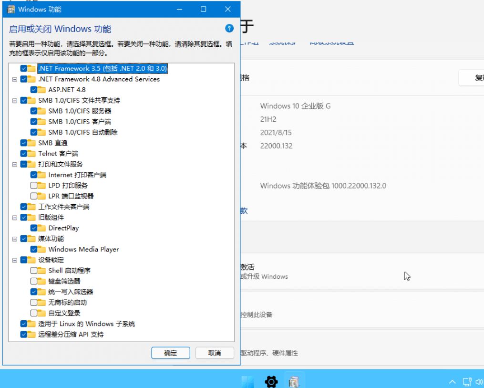Click 取消 button in Windows Features
The width and height of the screenshot is (484, 388).
(x=215, y=353)
